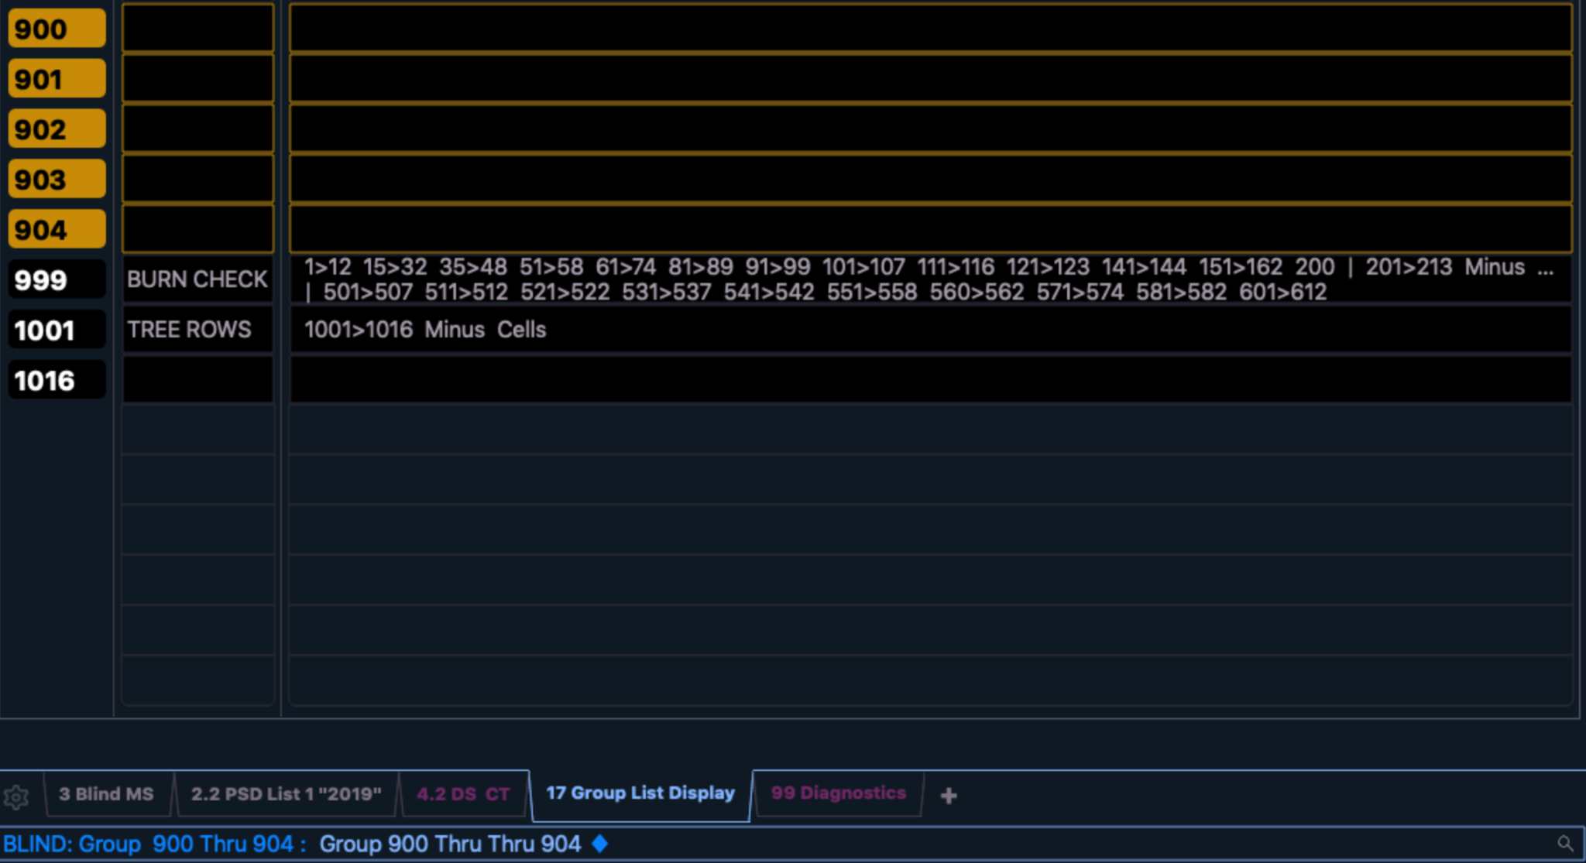Select the 4.2 DS CT tab
The height and width of the screenshot is (863, 1586).
click(463, 793)
